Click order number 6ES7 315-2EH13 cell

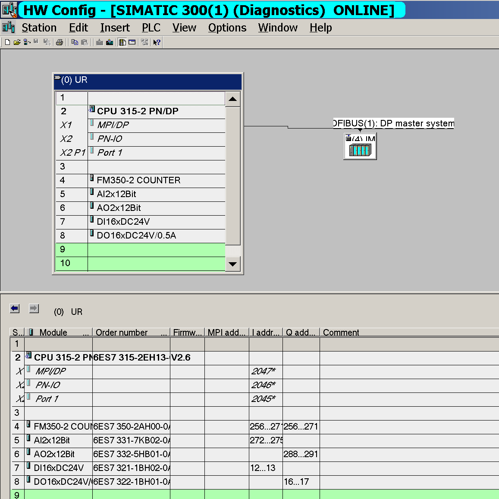point(131,358)
